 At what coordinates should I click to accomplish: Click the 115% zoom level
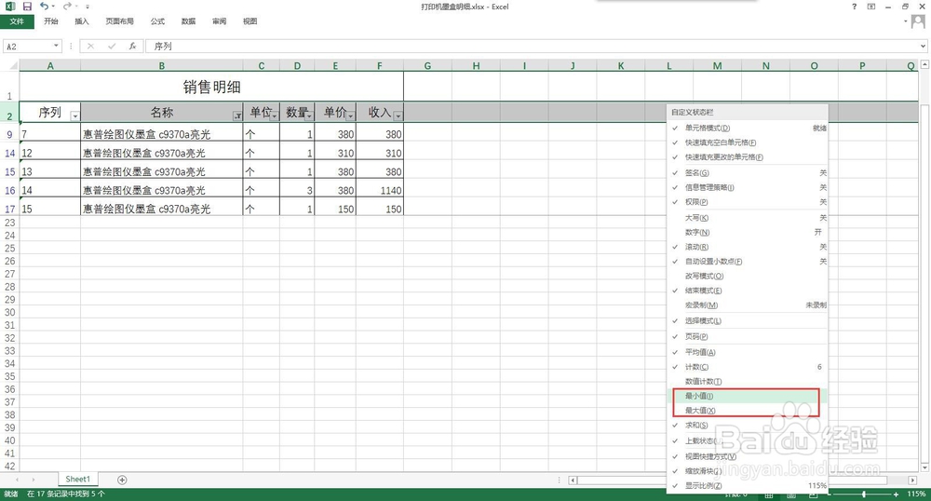click(916, 494)
